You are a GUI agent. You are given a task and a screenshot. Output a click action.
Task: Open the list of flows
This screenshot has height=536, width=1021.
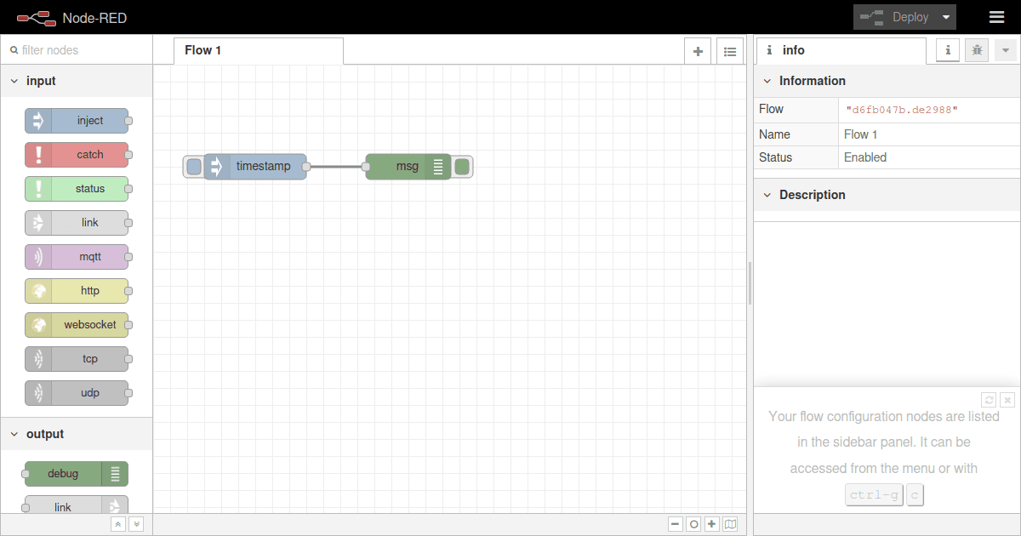point(729,51)
